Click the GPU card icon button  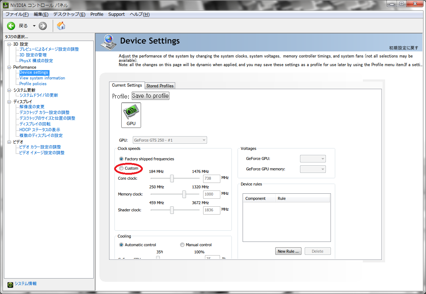coord(131,115)
